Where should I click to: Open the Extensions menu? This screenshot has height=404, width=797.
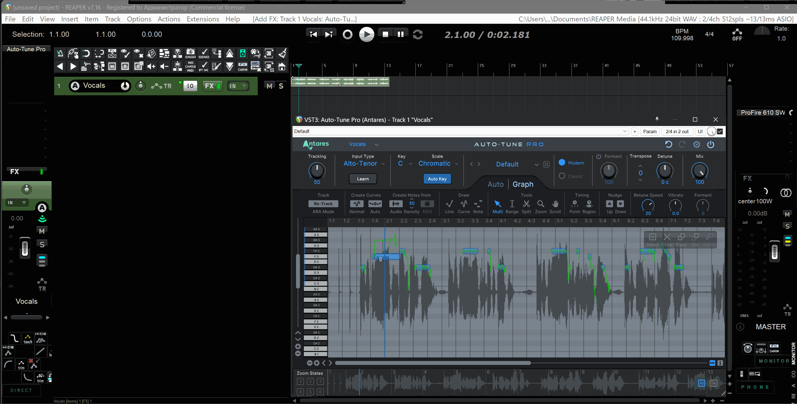[x=203, y=19]
